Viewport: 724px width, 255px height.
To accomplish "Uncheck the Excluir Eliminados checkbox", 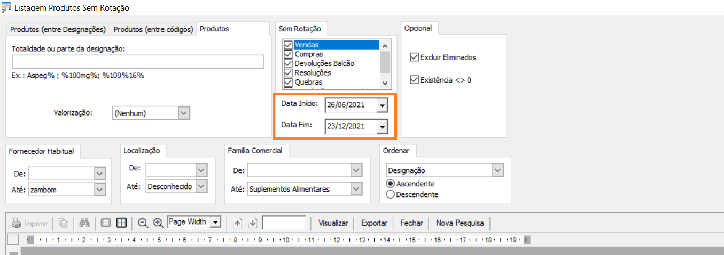I will pos(414,57).
